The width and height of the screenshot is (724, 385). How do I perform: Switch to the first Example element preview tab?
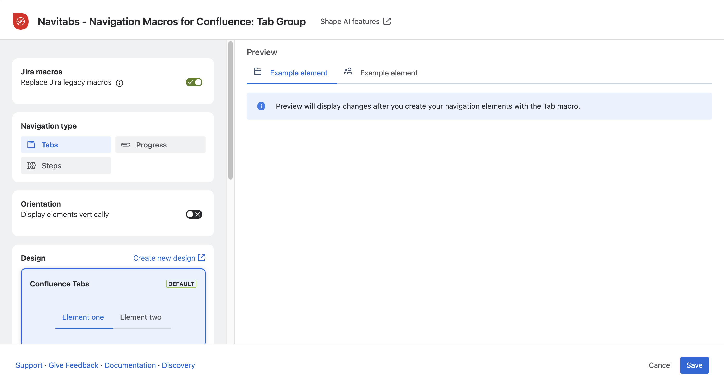click(292, 73)
